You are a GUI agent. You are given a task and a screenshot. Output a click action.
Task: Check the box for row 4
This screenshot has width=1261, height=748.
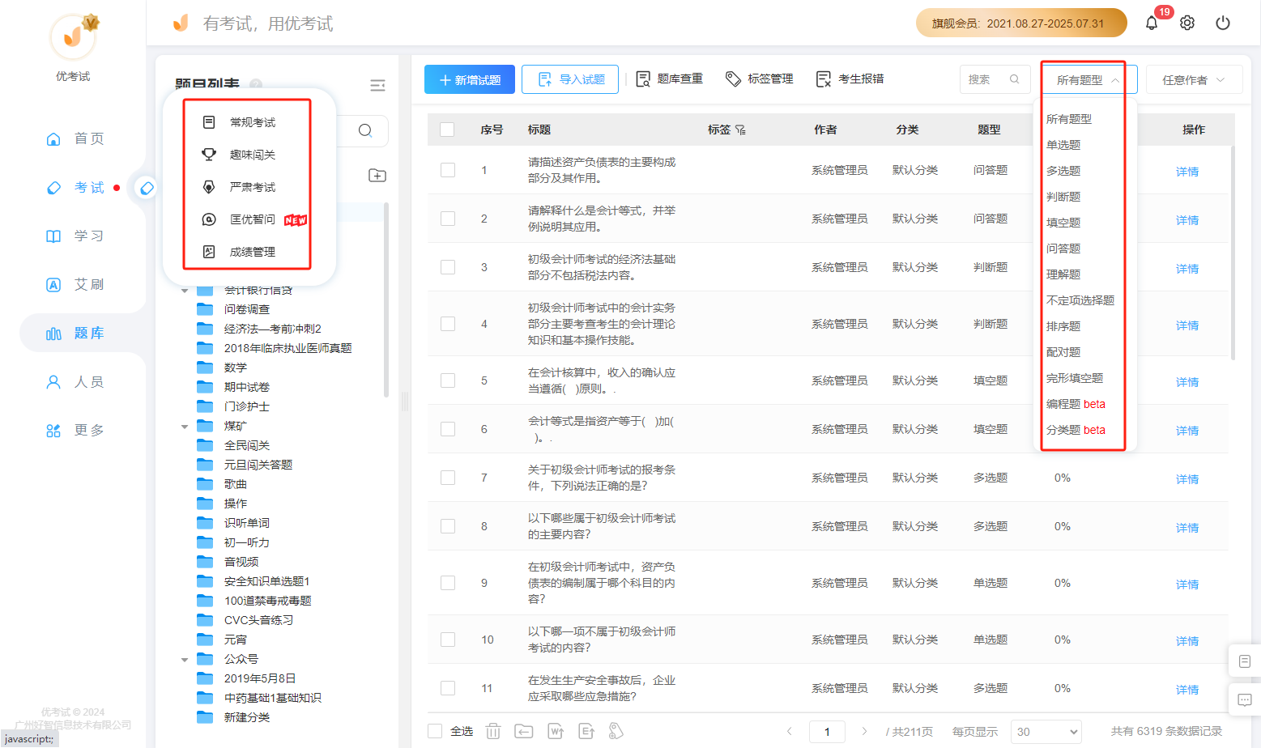tap(448, 324)
